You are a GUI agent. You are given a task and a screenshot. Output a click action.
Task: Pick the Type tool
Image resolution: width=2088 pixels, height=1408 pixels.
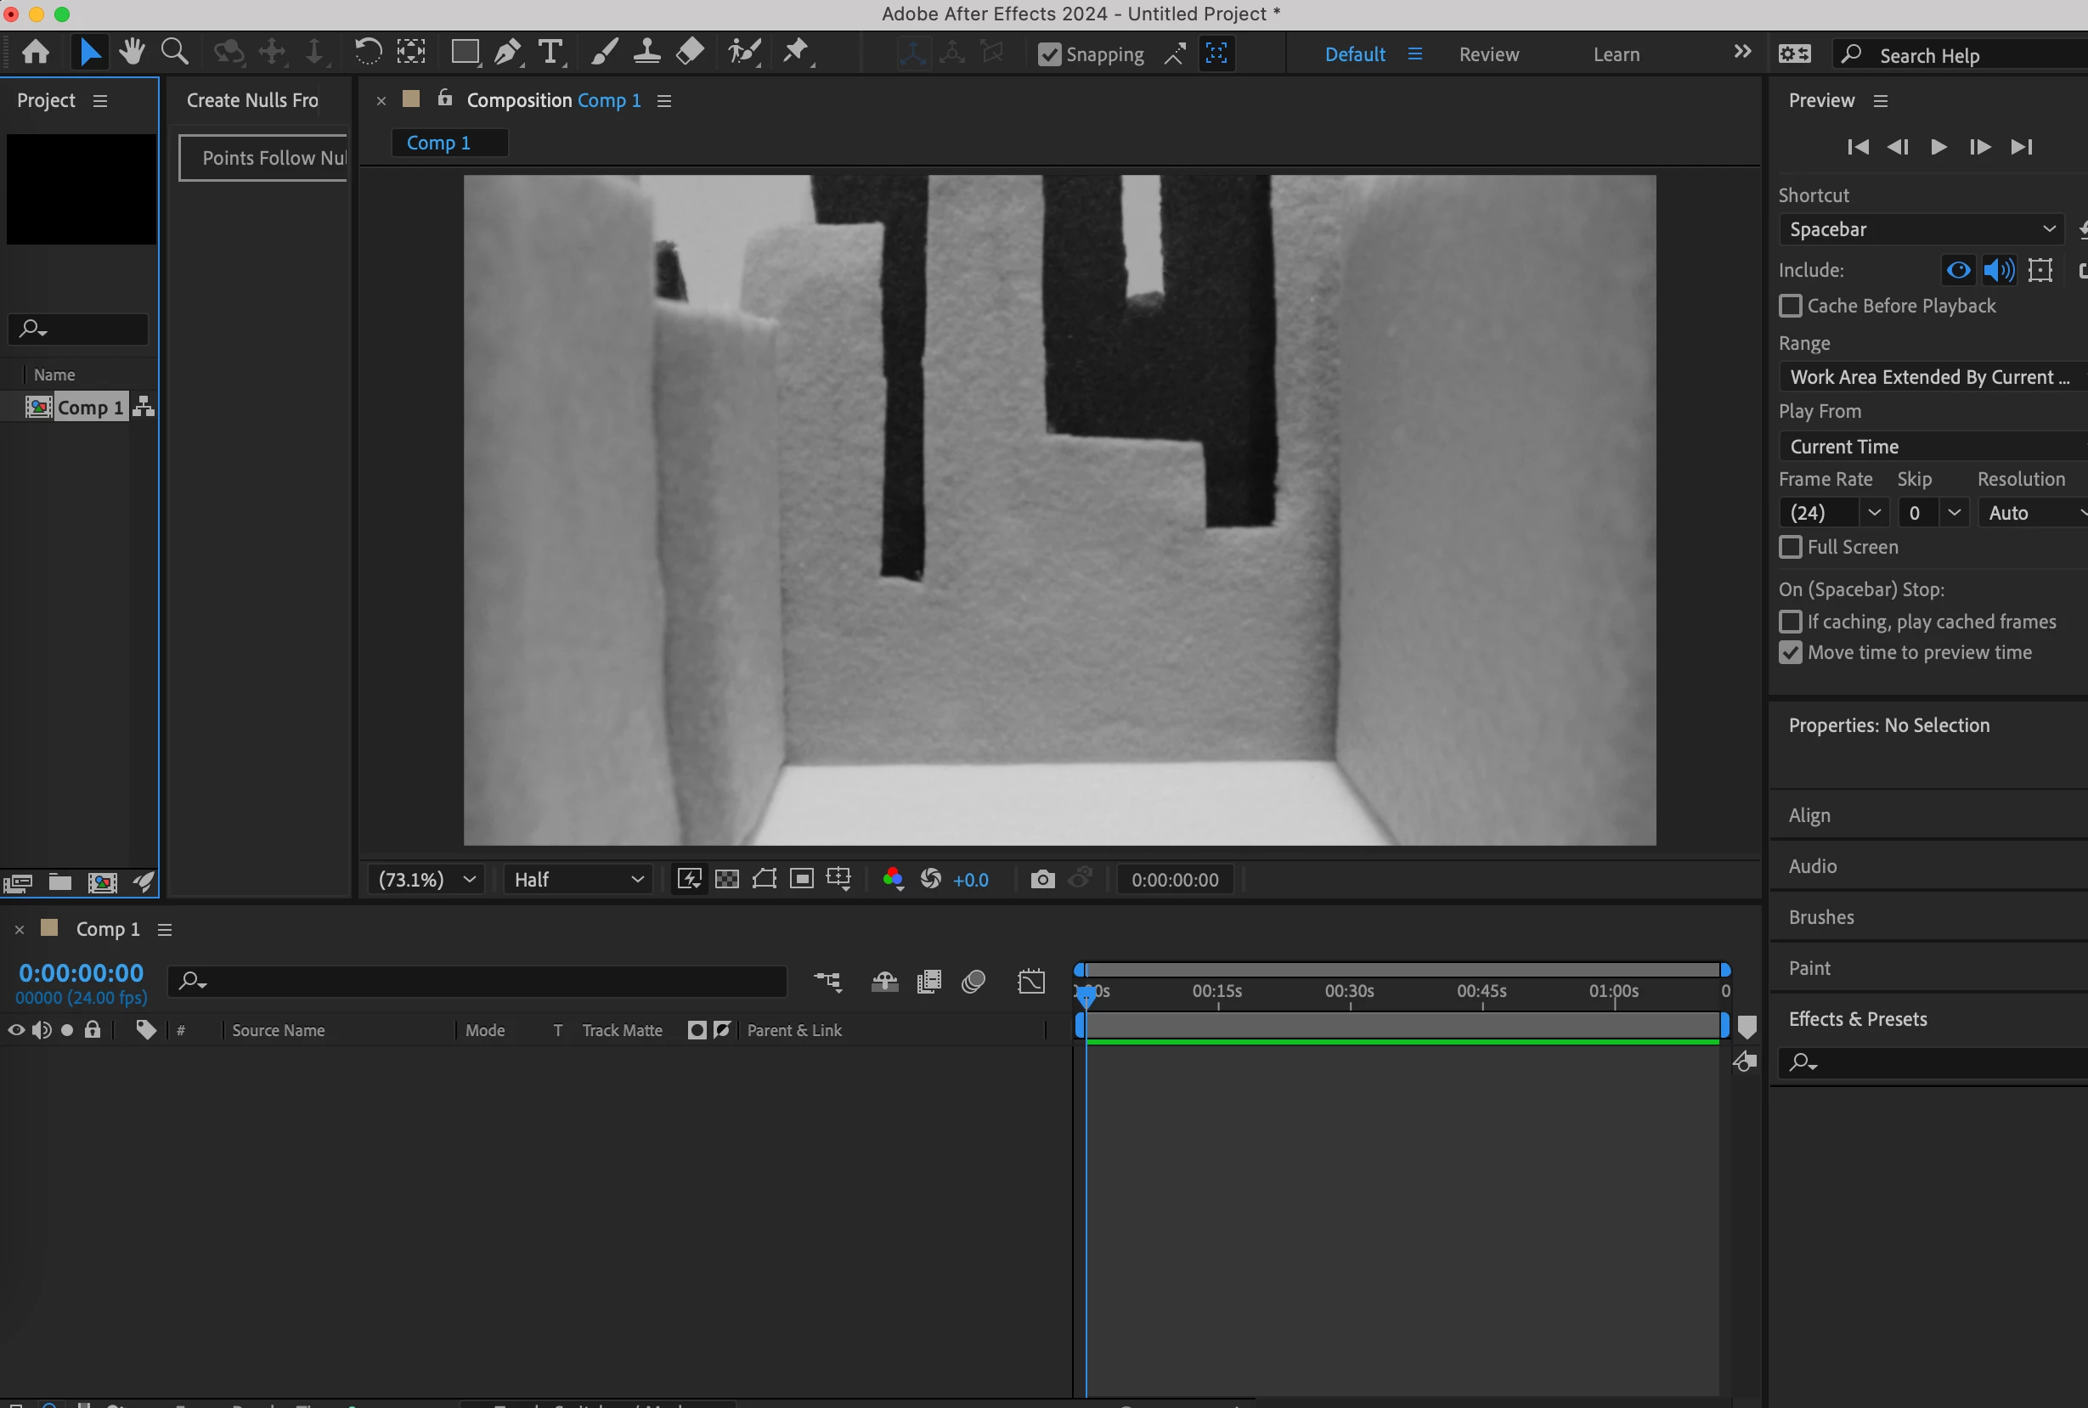pyautogui.click(x=550, y=53)
